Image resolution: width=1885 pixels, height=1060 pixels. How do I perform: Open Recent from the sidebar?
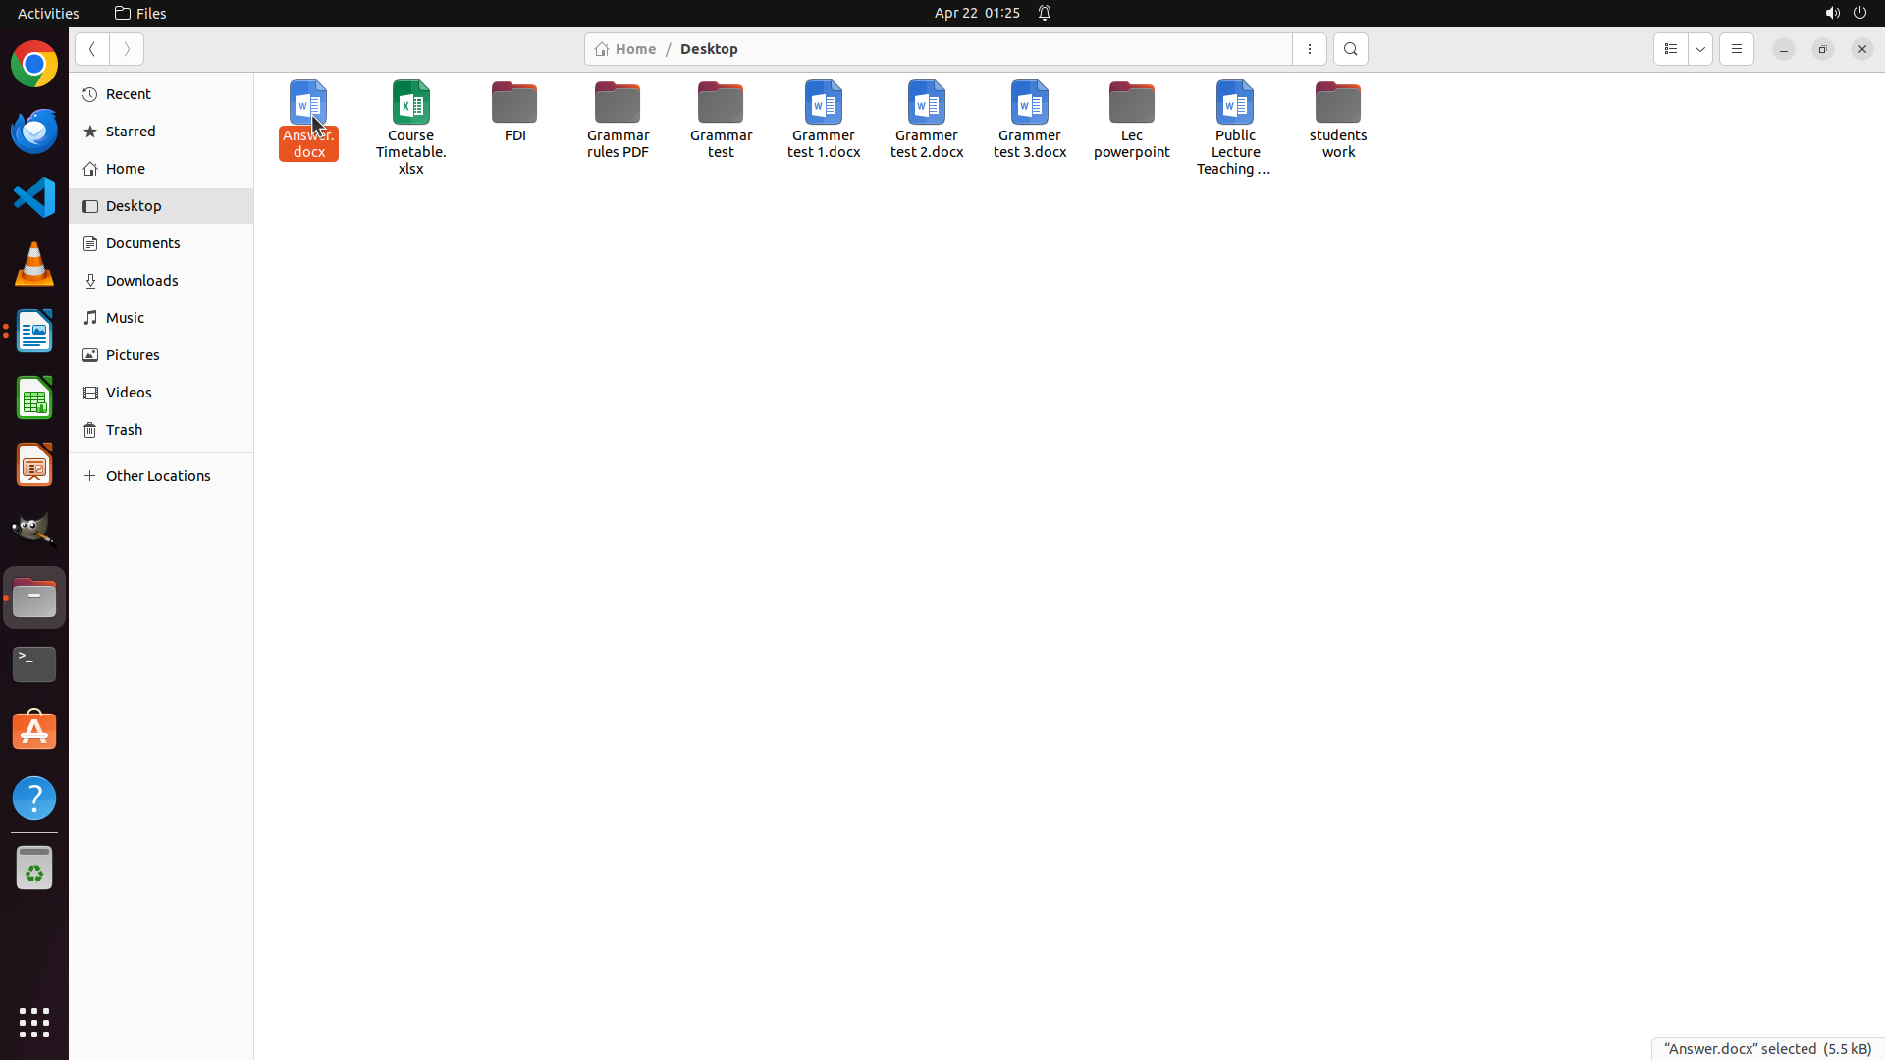(128, 94)
